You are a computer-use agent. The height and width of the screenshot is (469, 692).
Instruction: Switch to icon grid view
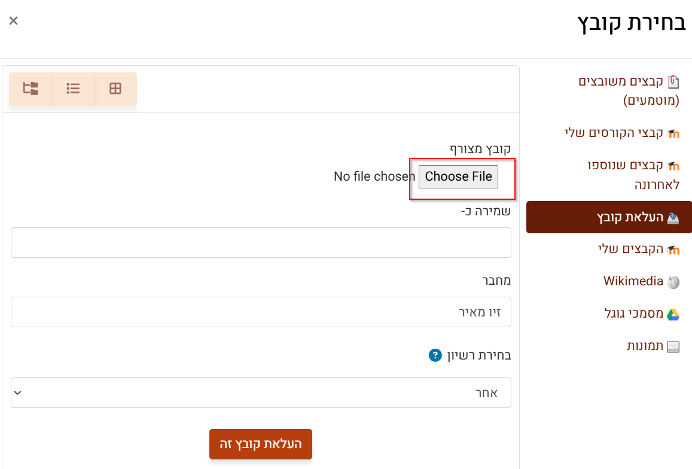(x=115, y=89)
